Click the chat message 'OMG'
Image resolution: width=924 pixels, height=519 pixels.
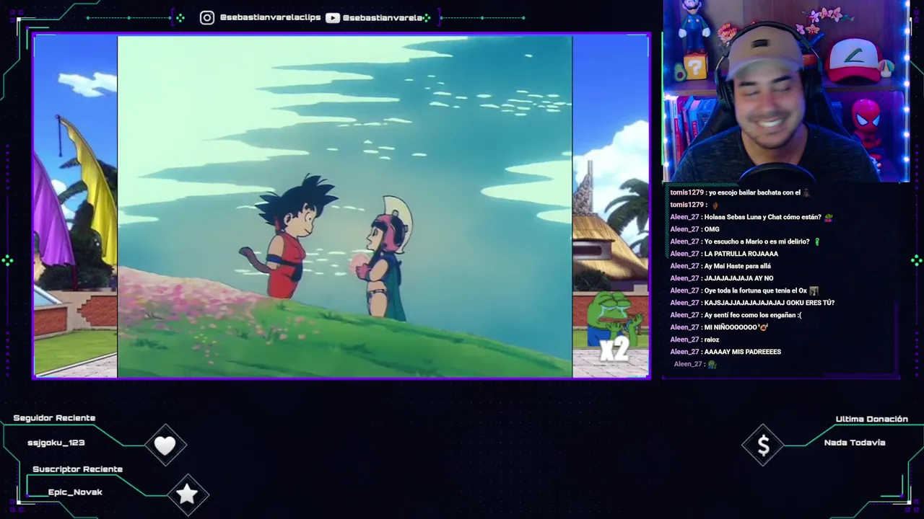tap(712, 229)
